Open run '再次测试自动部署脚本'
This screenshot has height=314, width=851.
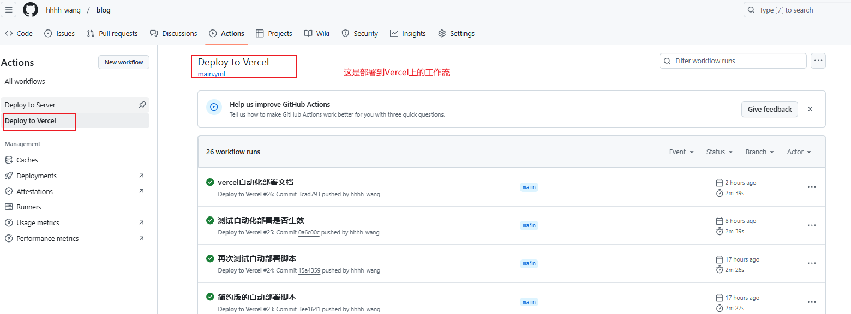[x=257, y=258]
